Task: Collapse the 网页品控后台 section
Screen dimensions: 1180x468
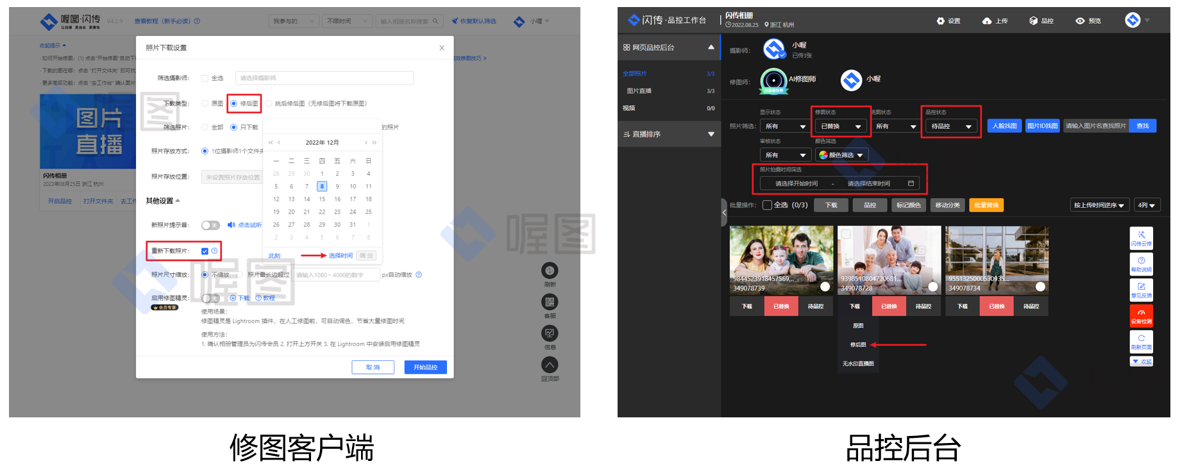Action: (x=711, y=47)
